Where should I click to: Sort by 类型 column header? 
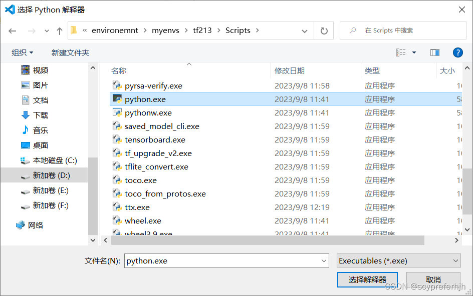pyautogui.click(x=372, y=71)
